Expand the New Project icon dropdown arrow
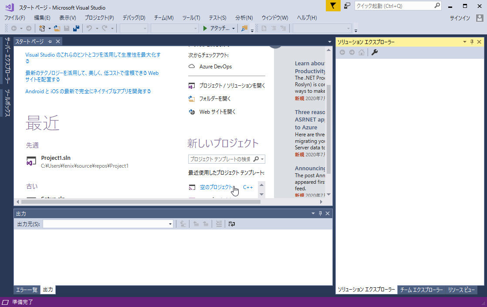This screenshot has width=487, height=307. (49, 28)
